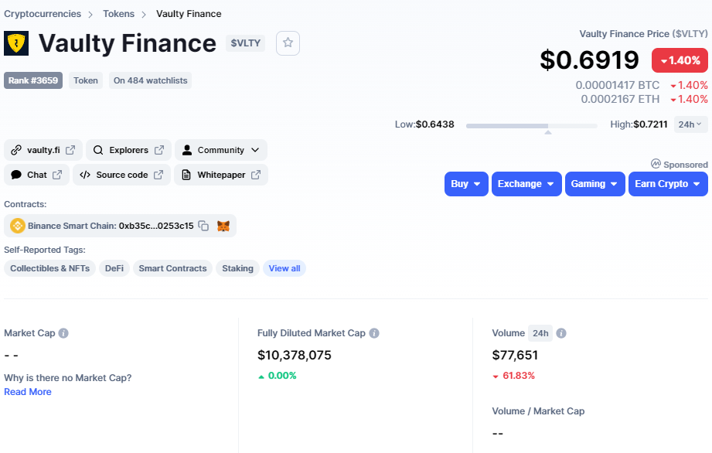Click the $10,378,075 fully diluted value
This screenshot has height=453, width=712.
point(295,355)
